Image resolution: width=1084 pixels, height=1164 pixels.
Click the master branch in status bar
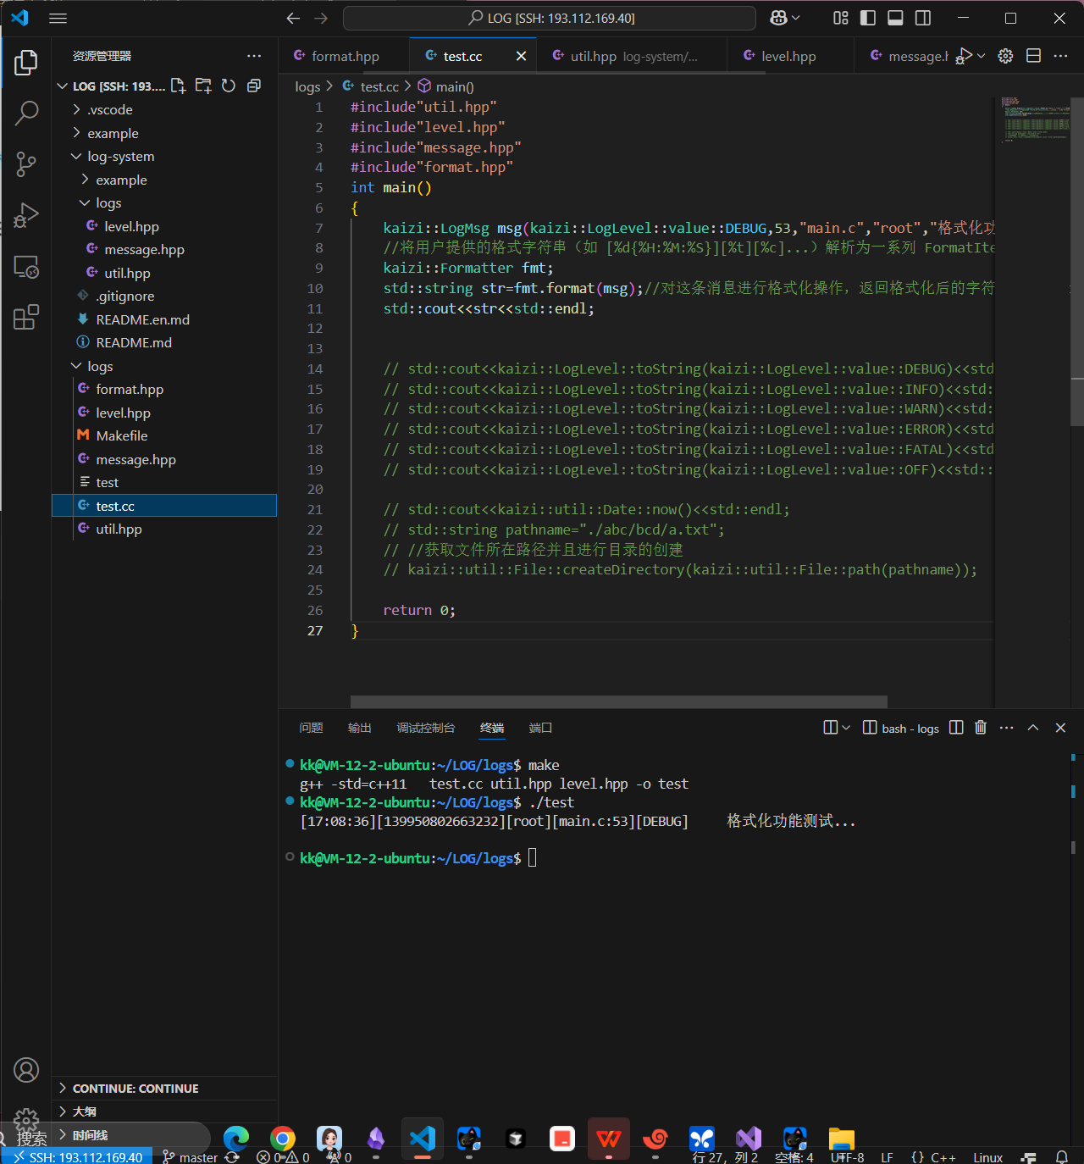(x=191, y=1157)
